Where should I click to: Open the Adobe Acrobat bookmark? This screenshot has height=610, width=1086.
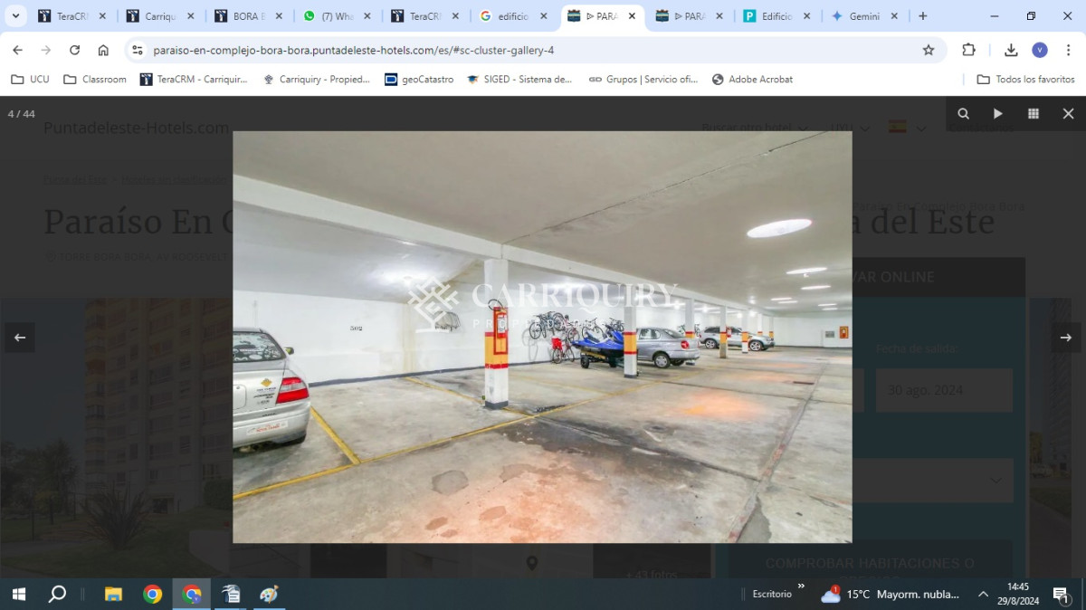click(753, 80)
